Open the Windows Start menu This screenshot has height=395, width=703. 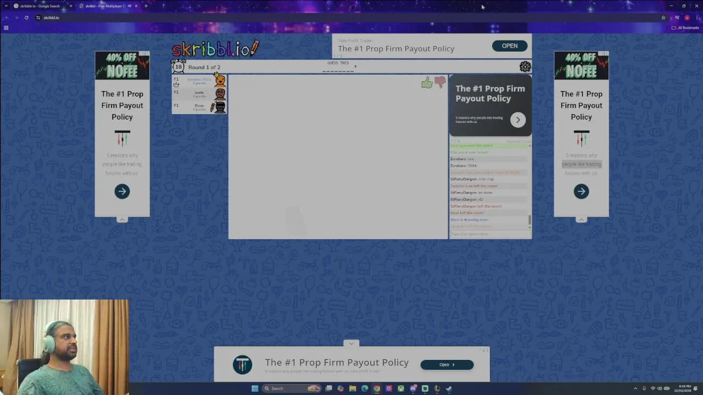click(x=255, y=388)
